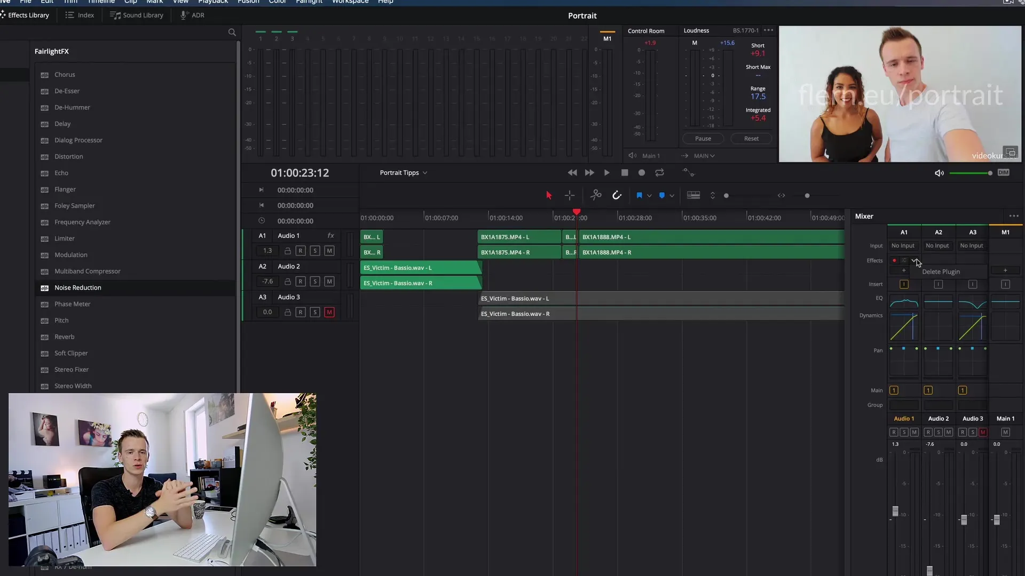Solo Audio 1 track in timeline header
Viewport: 1025px width, 576px height.
coord(315,251)
